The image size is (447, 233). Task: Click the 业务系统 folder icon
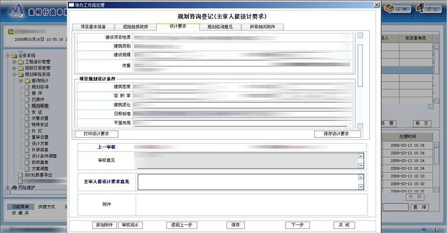tap(14, 56)
